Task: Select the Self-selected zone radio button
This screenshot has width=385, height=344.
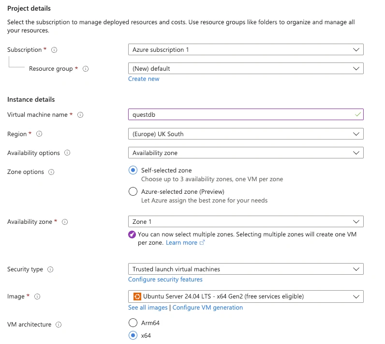Action: click(x=133, y=170)
